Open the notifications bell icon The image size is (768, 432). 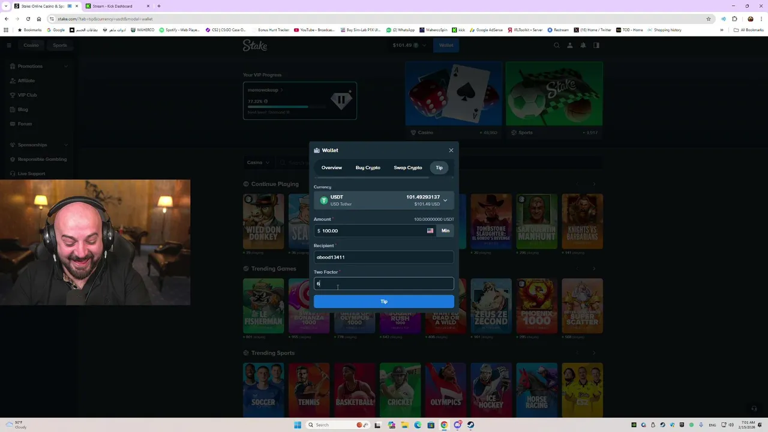click(583, 45)
